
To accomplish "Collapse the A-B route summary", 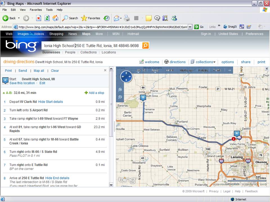I will pos(4,93).
